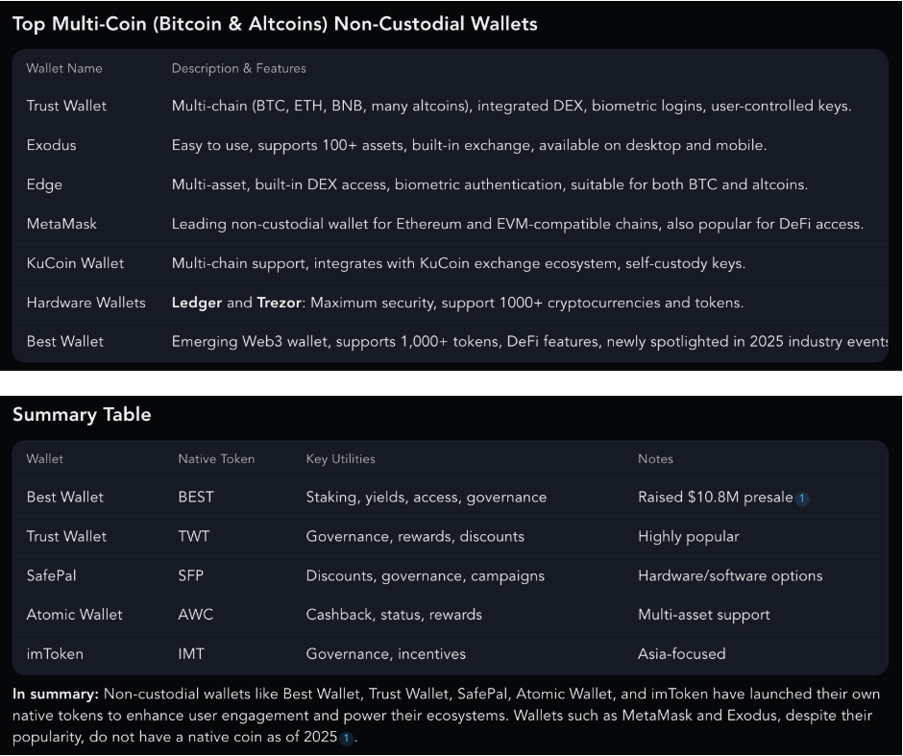Image resolution: width=903 pixels, height=756 pixels.
Task: Select 'Trust Wallet' in the top wallets table
Action: tap(67, 106)
